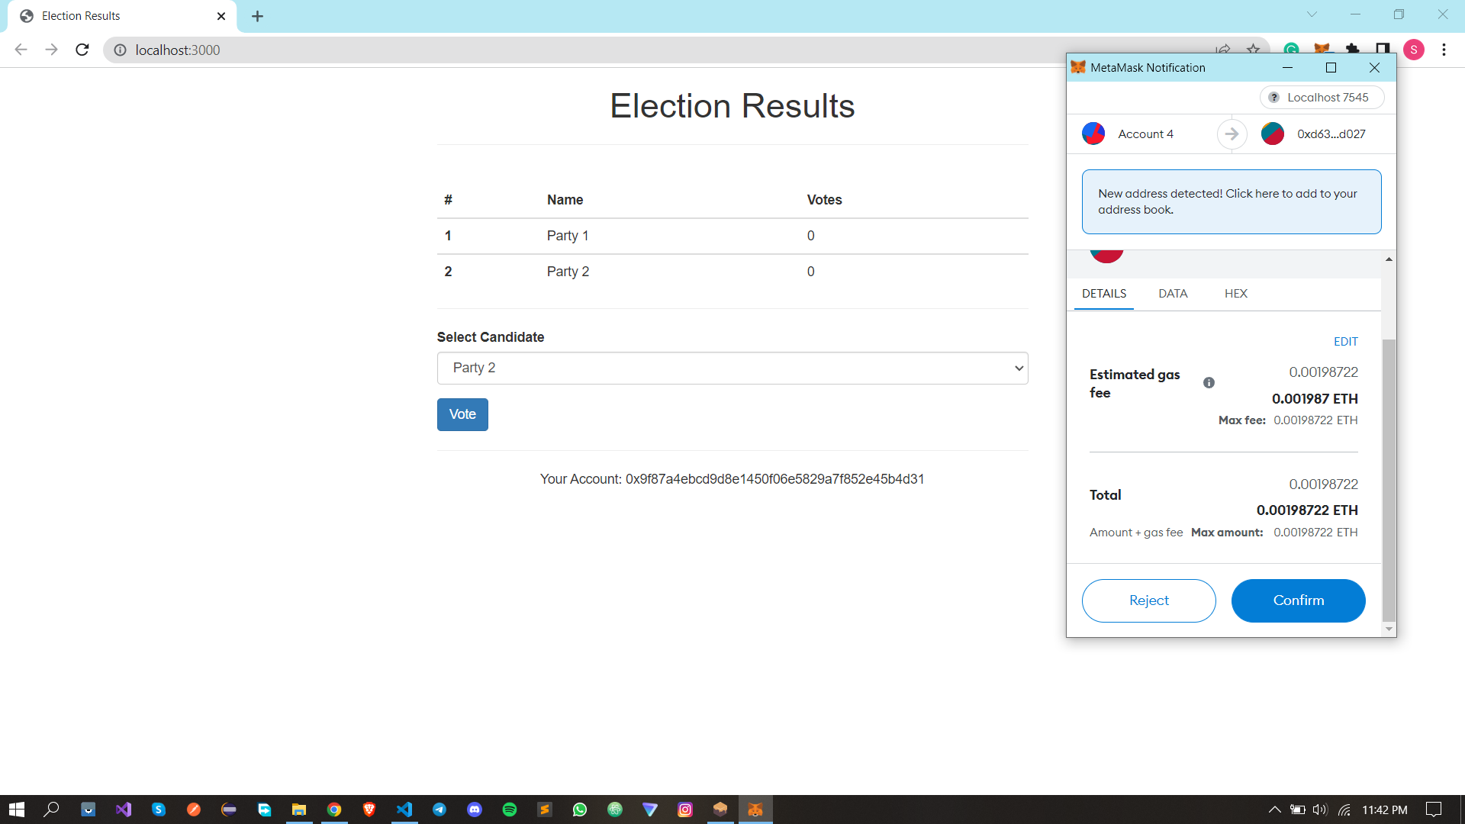This screenshot has width=1465, height=824.
Task: Open the browser tab search chevron
Action: [1312, 14]
